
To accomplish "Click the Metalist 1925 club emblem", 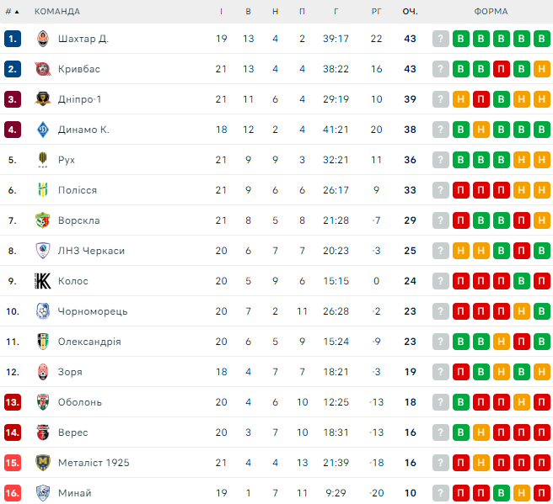I will click(43, 463).
